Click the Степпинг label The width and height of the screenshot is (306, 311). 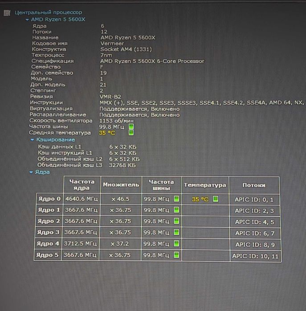coord(43,91)
